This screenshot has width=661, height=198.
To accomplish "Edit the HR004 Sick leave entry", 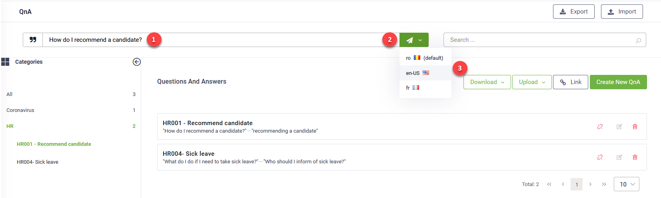I will pos(619,157).
